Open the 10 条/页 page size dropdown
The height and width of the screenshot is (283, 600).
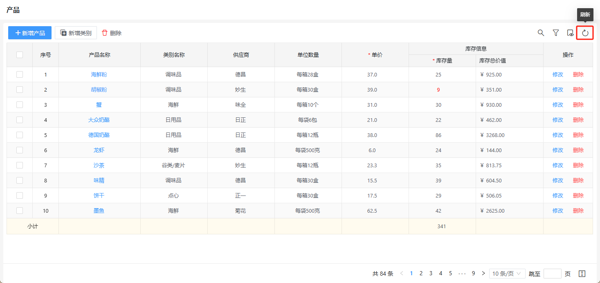(x=507, y=274)
